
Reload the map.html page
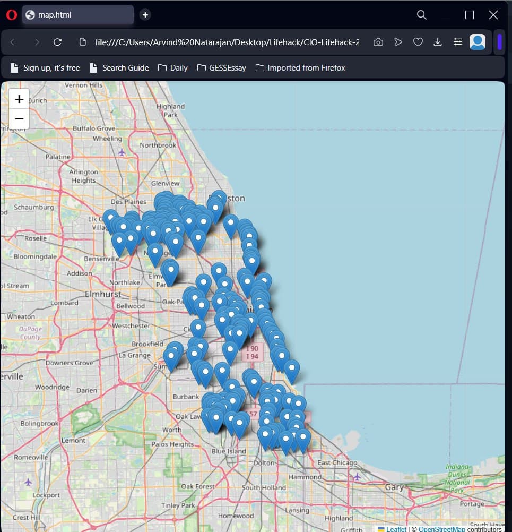[58, 42]
